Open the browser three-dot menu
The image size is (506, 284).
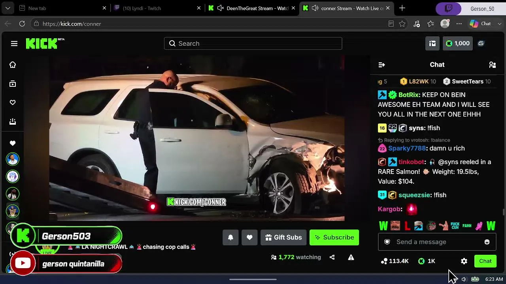tap(459, 24)
